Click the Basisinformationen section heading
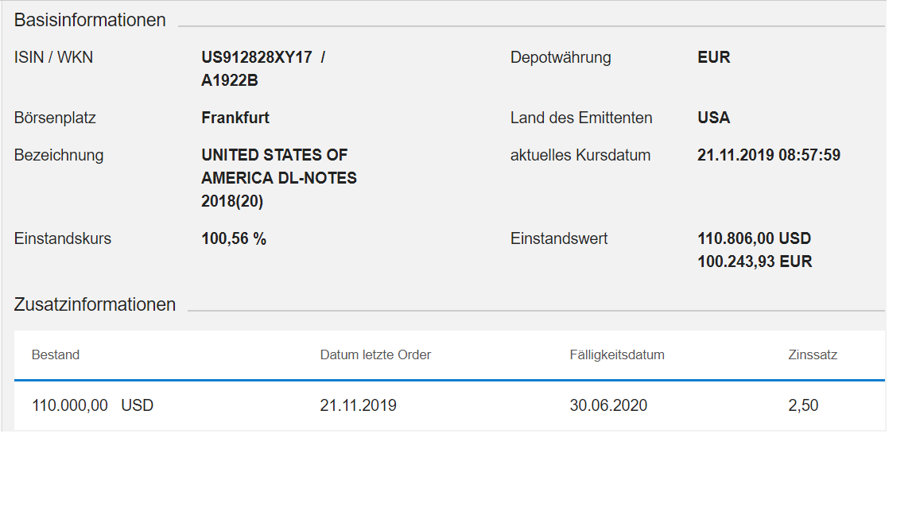 click(x=90, y=21)
